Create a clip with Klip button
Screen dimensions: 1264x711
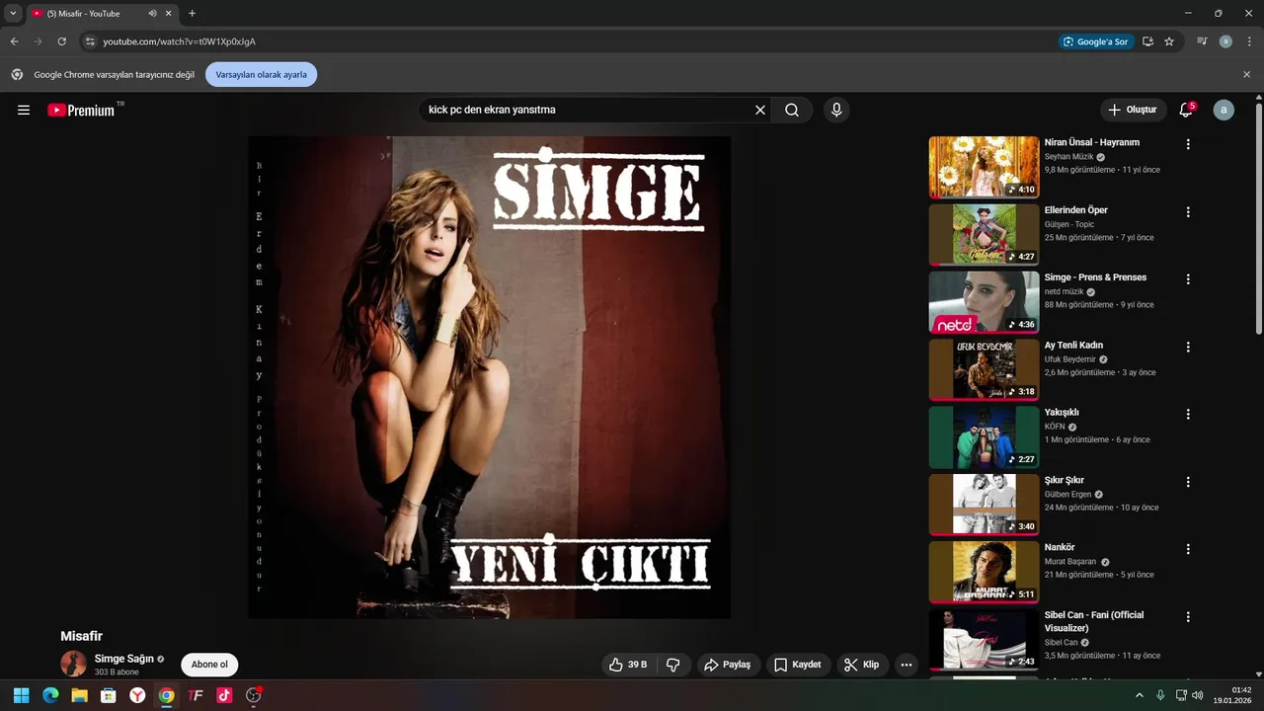point(861,665)
